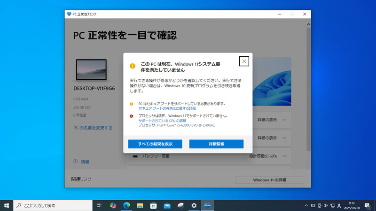Click the 詳細情報 button in the dialog
376x211 pixels.
tap(216, 144)
